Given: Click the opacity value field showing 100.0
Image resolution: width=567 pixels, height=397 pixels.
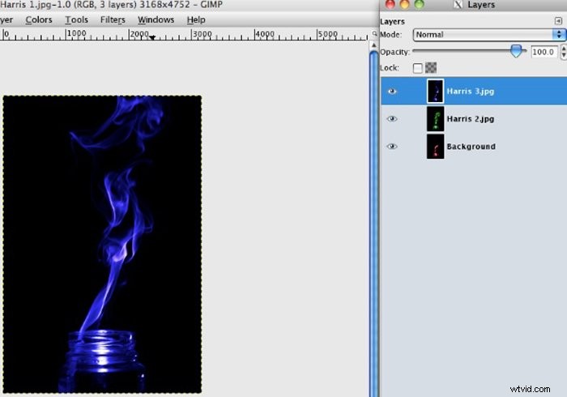Looking at the screenshot, I should 543,52.
